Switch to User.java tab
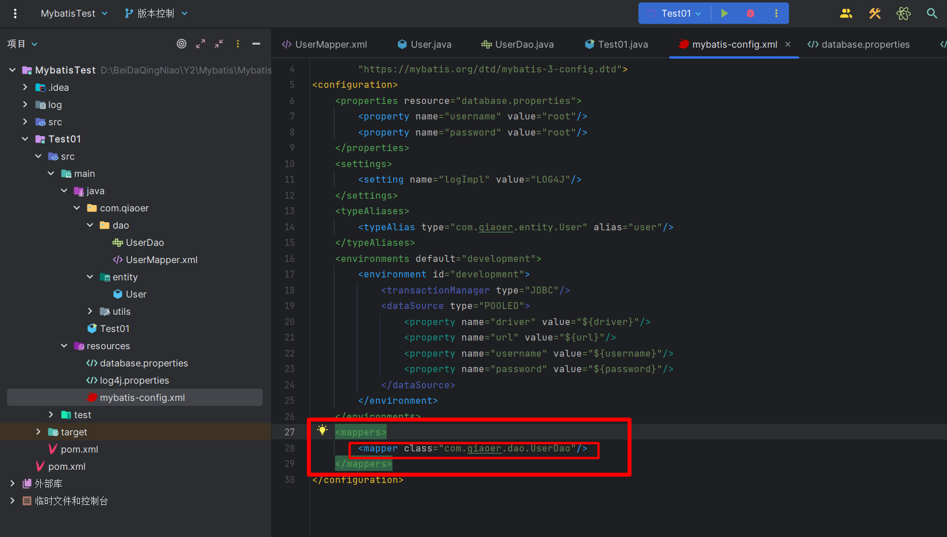The width and height of the screenshot is (947, 537). pos(425,44)
